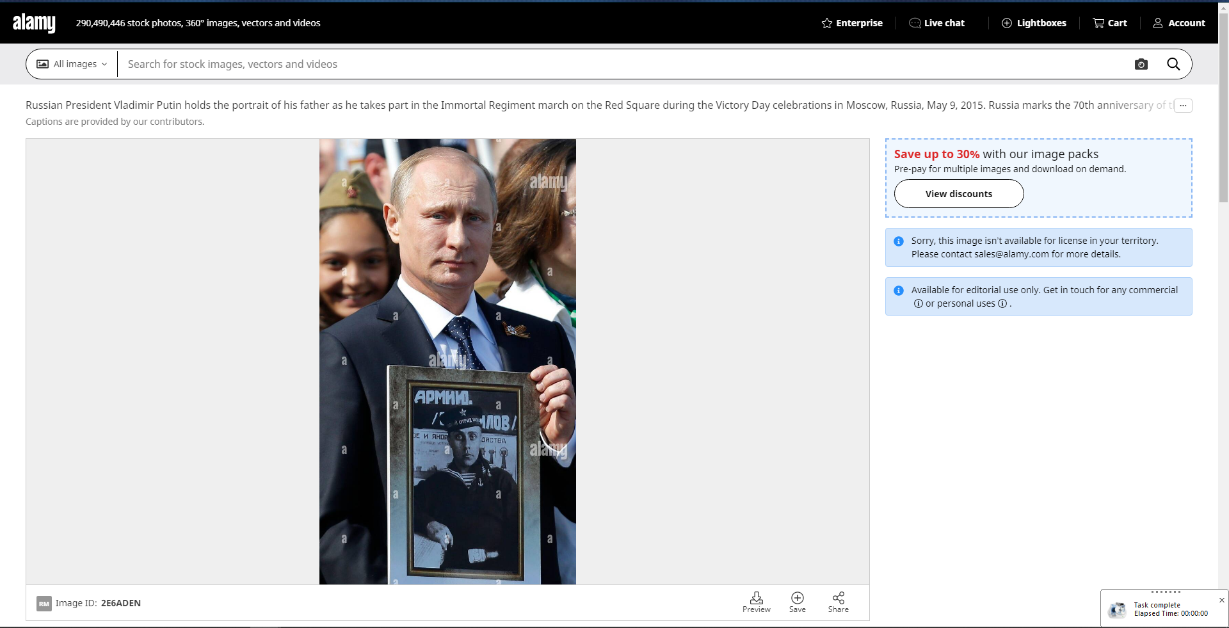The width and height of the screenshot is (1229, 628).
Task: Click the Alamy logo
Action: point(34,23)
